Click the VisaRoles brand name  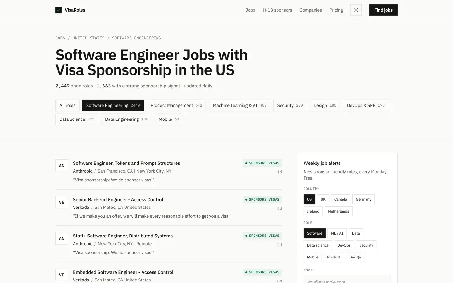tap(75, 10)
